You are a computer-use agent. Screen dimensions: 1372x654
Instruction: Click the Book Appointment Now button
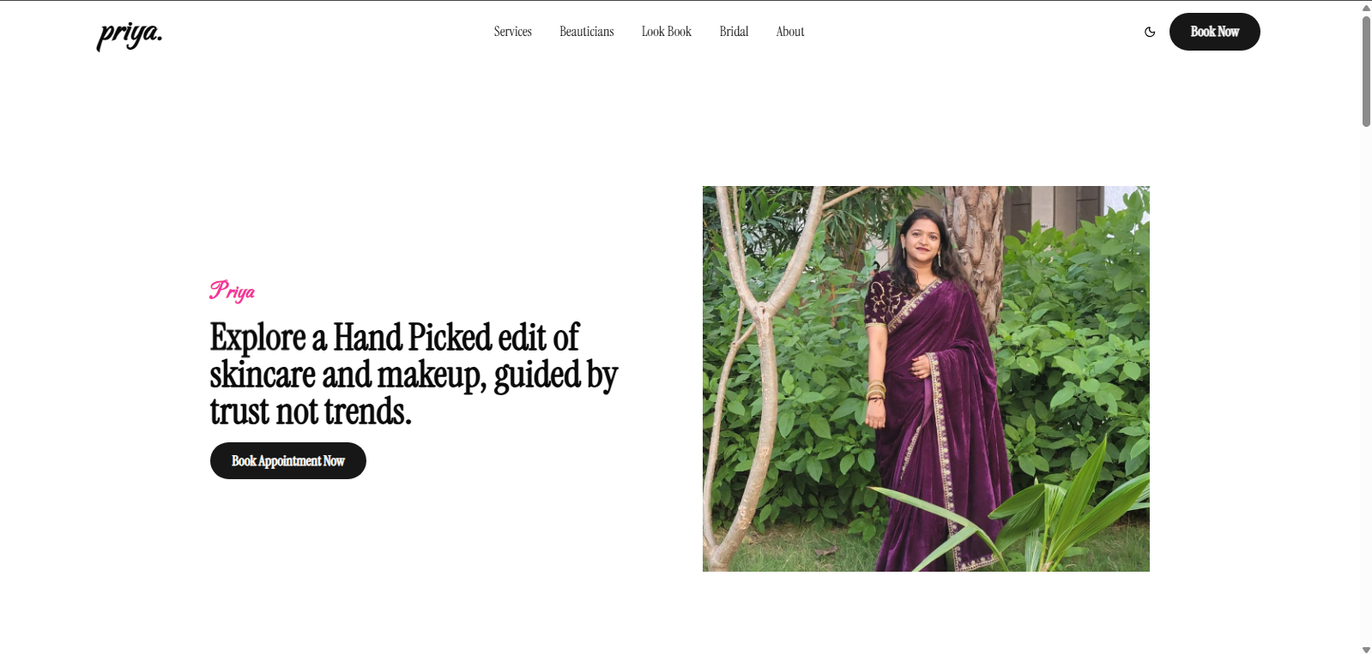click(288, 461)
